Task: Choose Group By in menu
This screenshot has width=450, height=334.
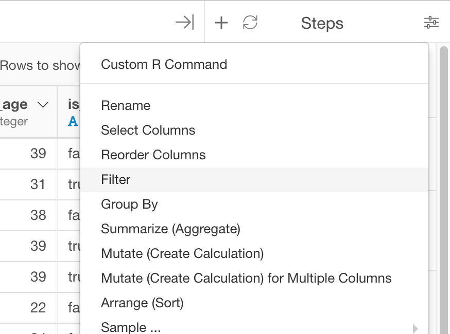Action: click(x=254, y=204)
